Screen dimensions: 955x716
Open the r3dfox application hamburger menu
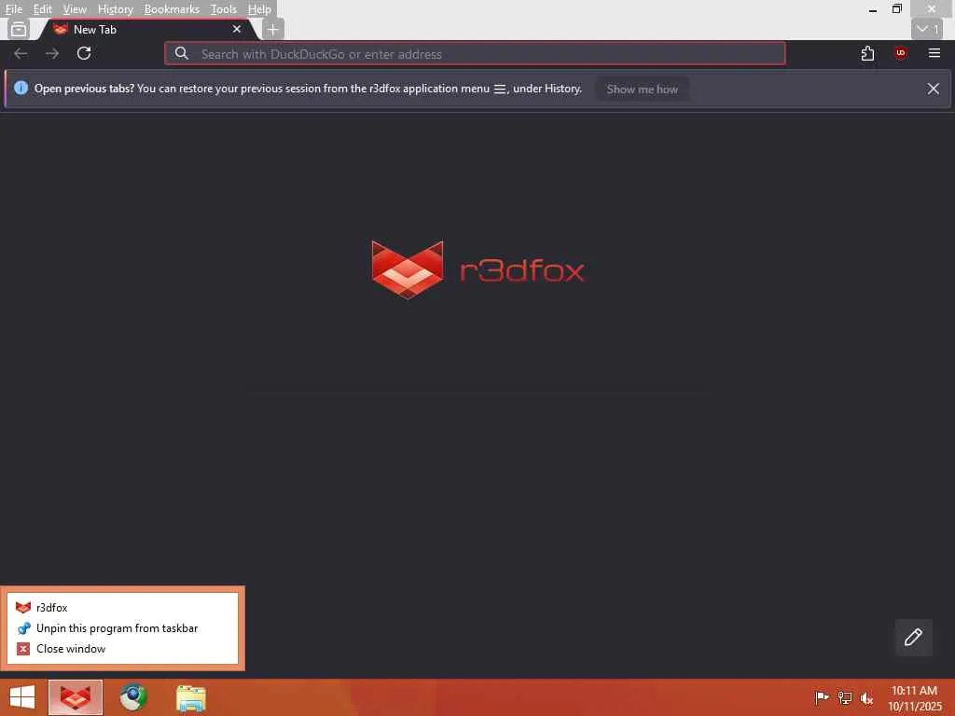point(934,53)
